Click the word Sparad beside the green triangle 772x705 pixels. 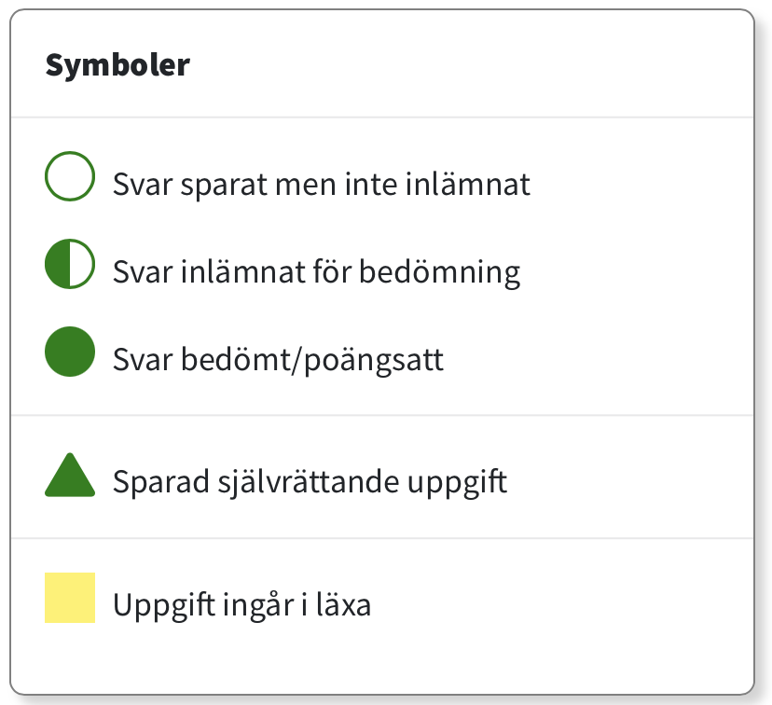[x=161, y=482]
